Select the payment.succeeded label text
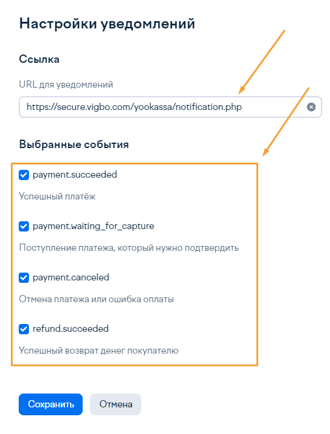Image resolution: width=330 pixels, height=434 pixels. pyautogui.click(x=75, y=175)
